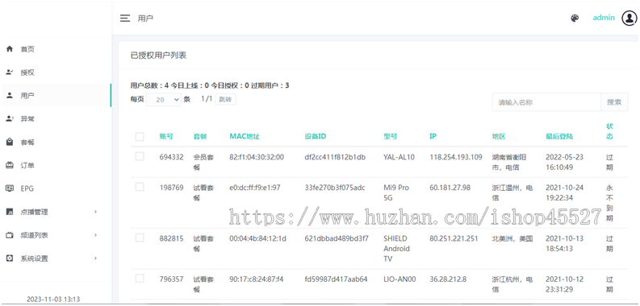The height and width of the screenshot is (306, 640).
Task: Click last login 2022-05-23 16:10:49
Action: click(564, 162)
